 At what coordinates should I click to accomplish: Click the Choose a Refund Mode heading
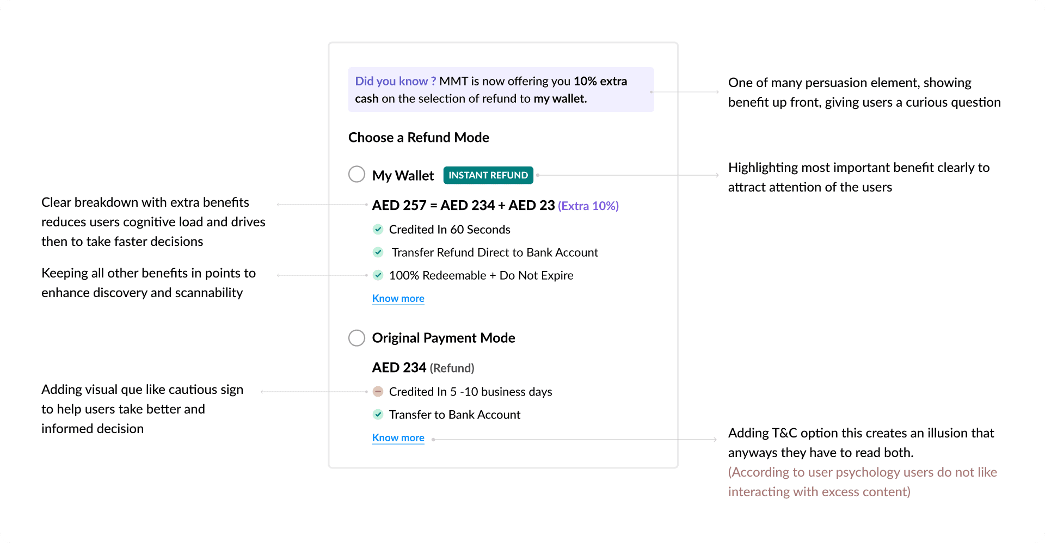pyautogui.click(x=419, y=138)
